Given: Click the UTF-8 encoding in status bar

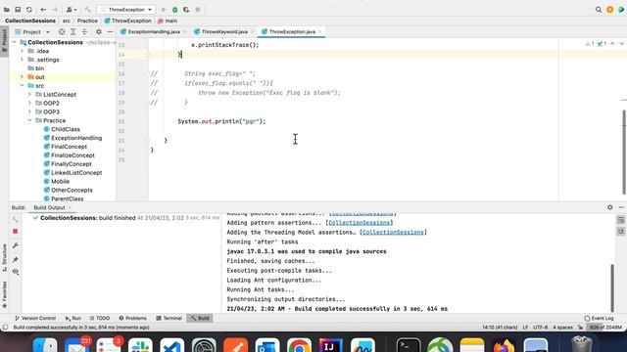Looking at the screenshot, I should click(x=540, y=328).
